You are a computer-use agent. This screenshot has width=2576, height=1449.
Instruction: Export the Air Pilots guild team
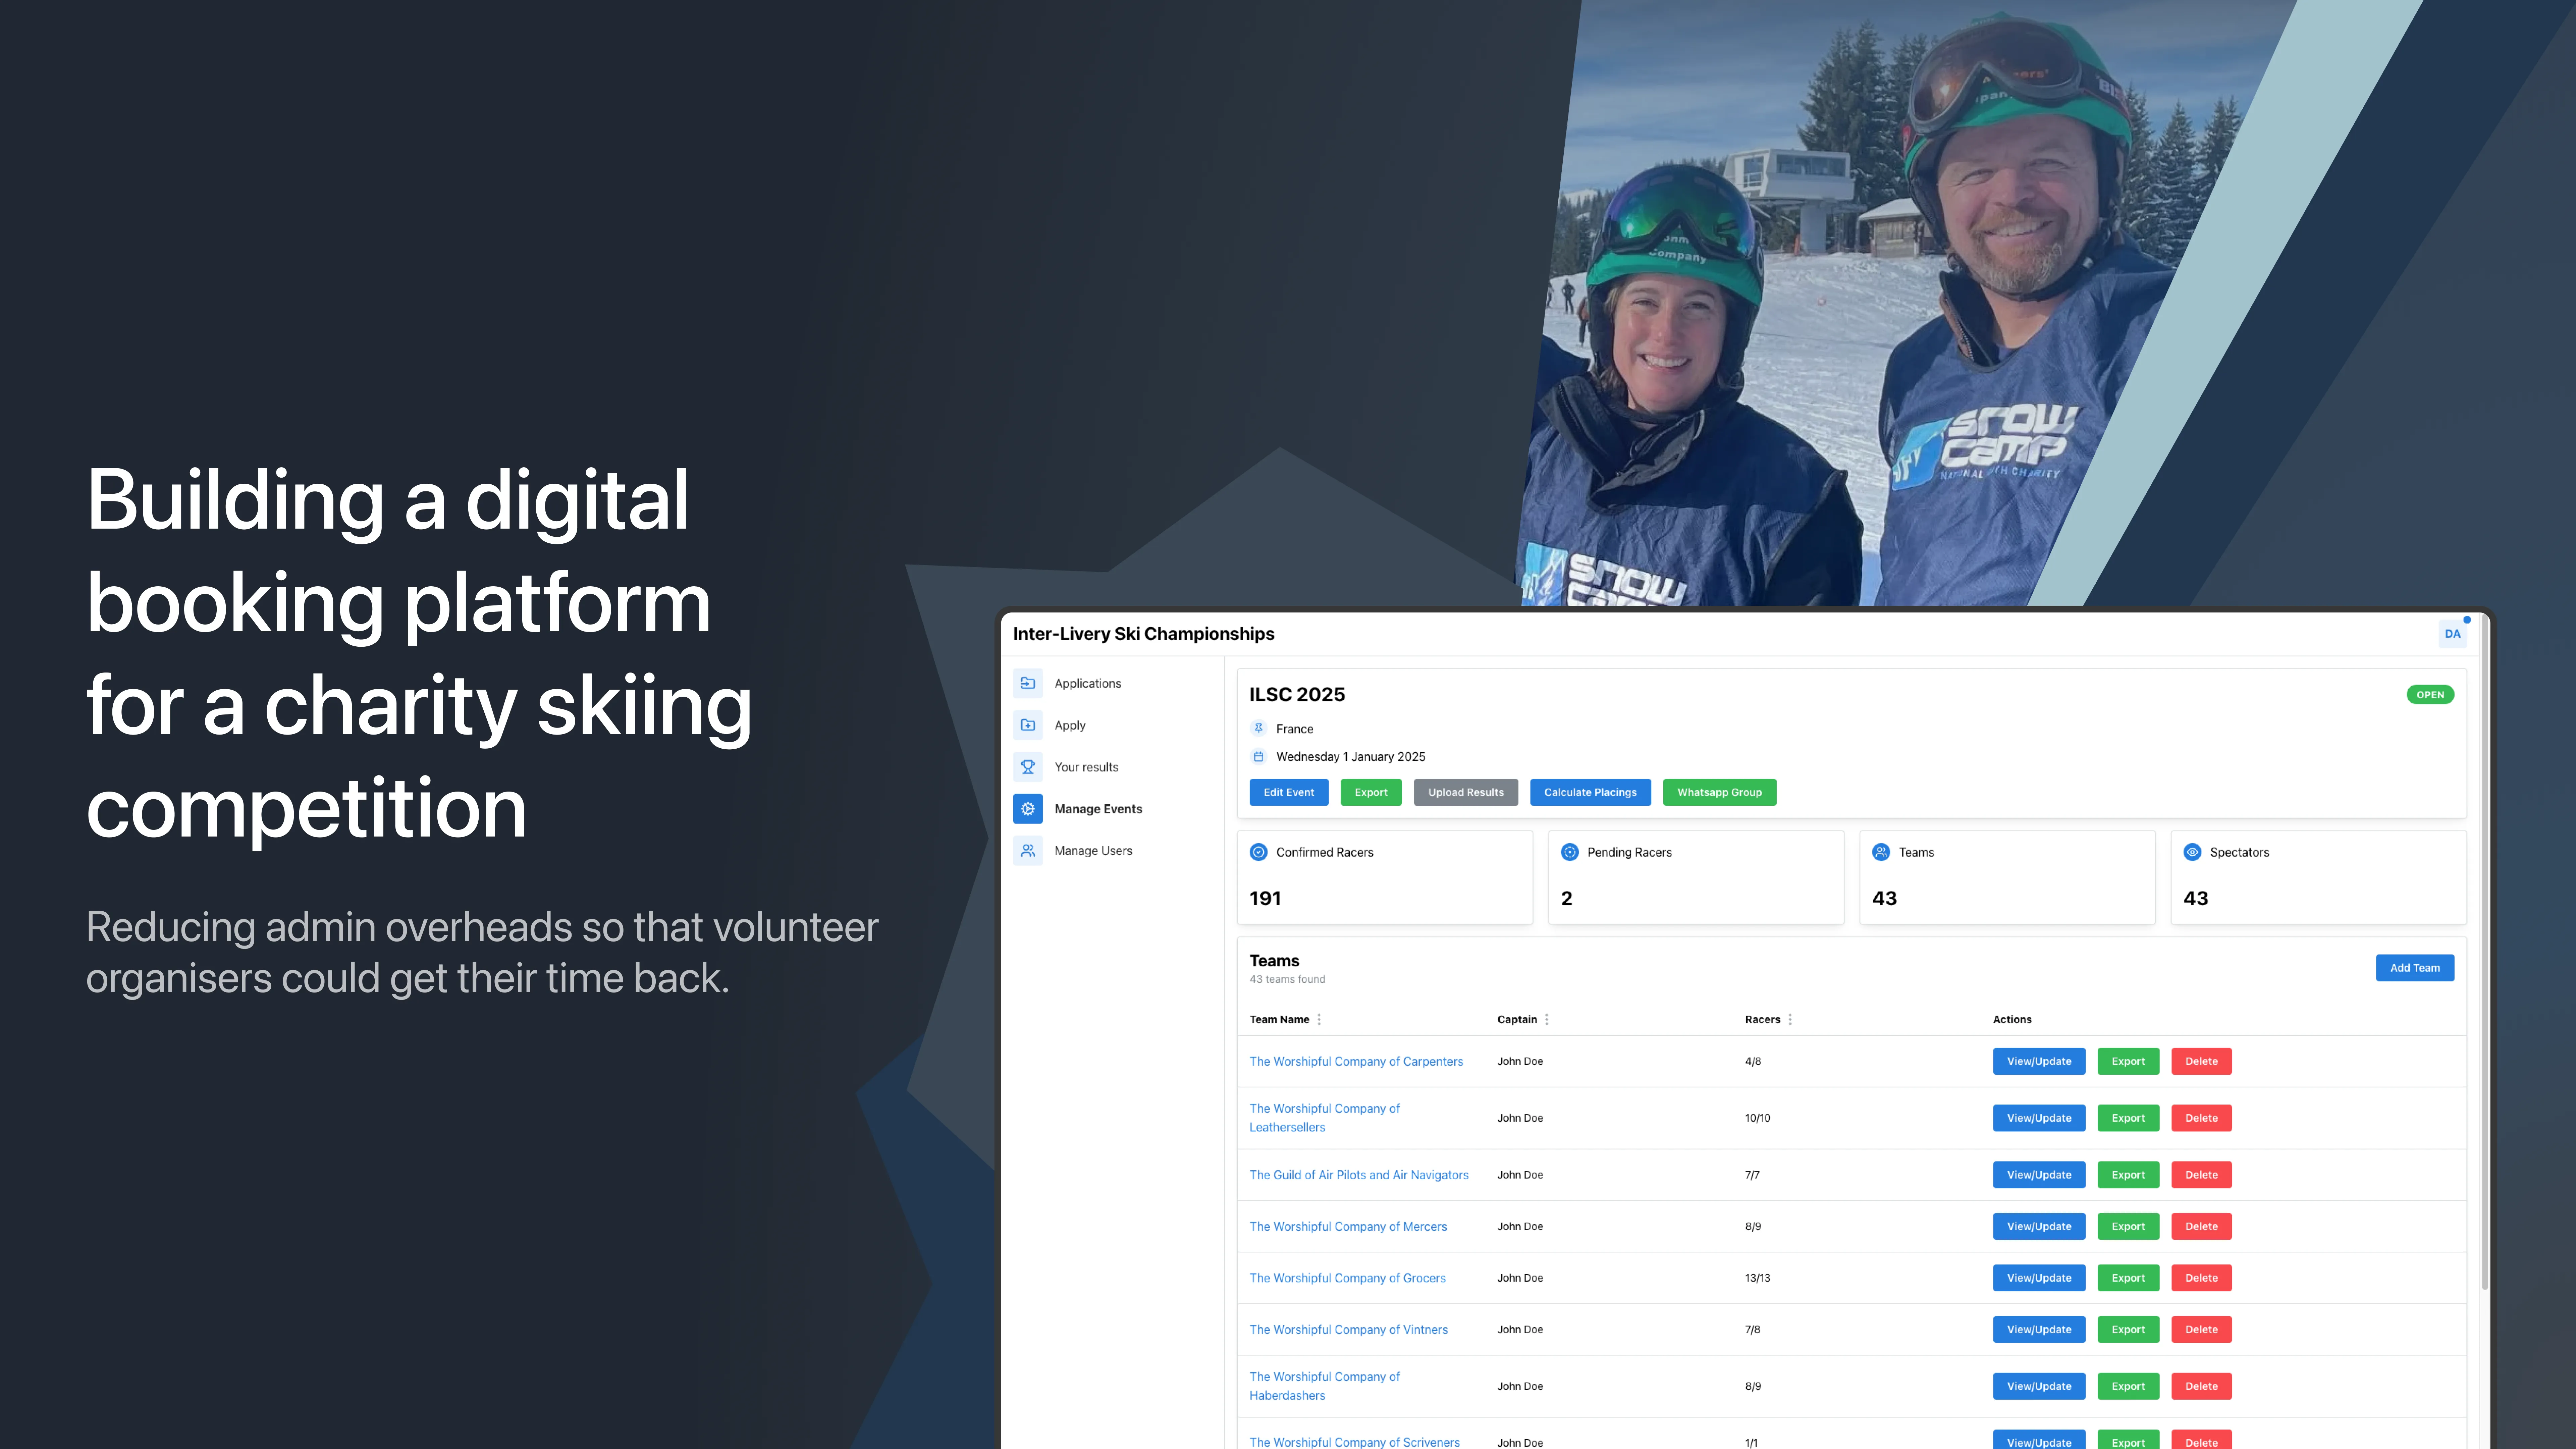(2128, 1175)
